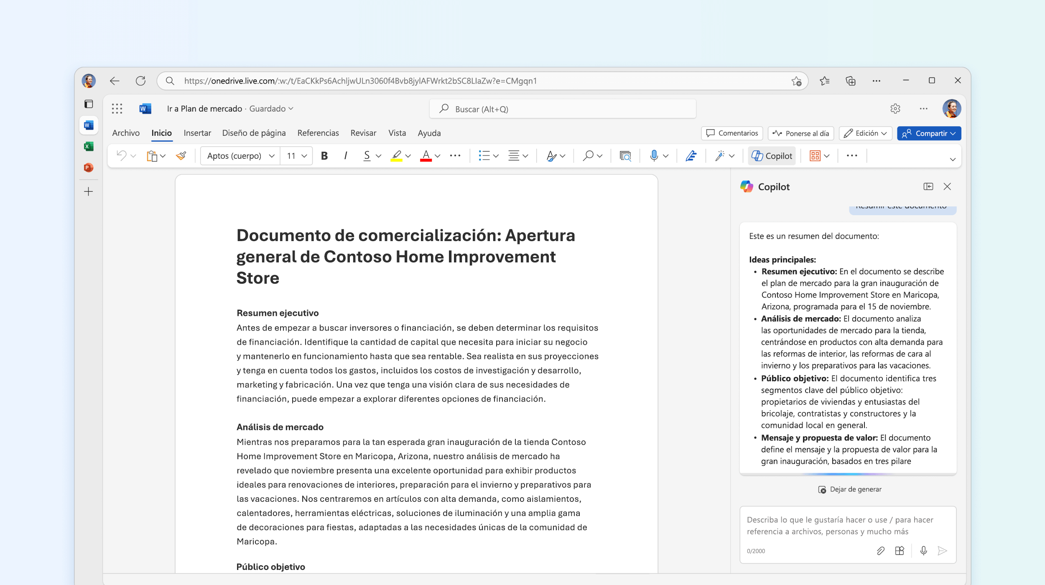Open the Diseño de página tab
The height and width of the screenshot is (585, 1045).
pyautogui.click(x=254, y=133)
